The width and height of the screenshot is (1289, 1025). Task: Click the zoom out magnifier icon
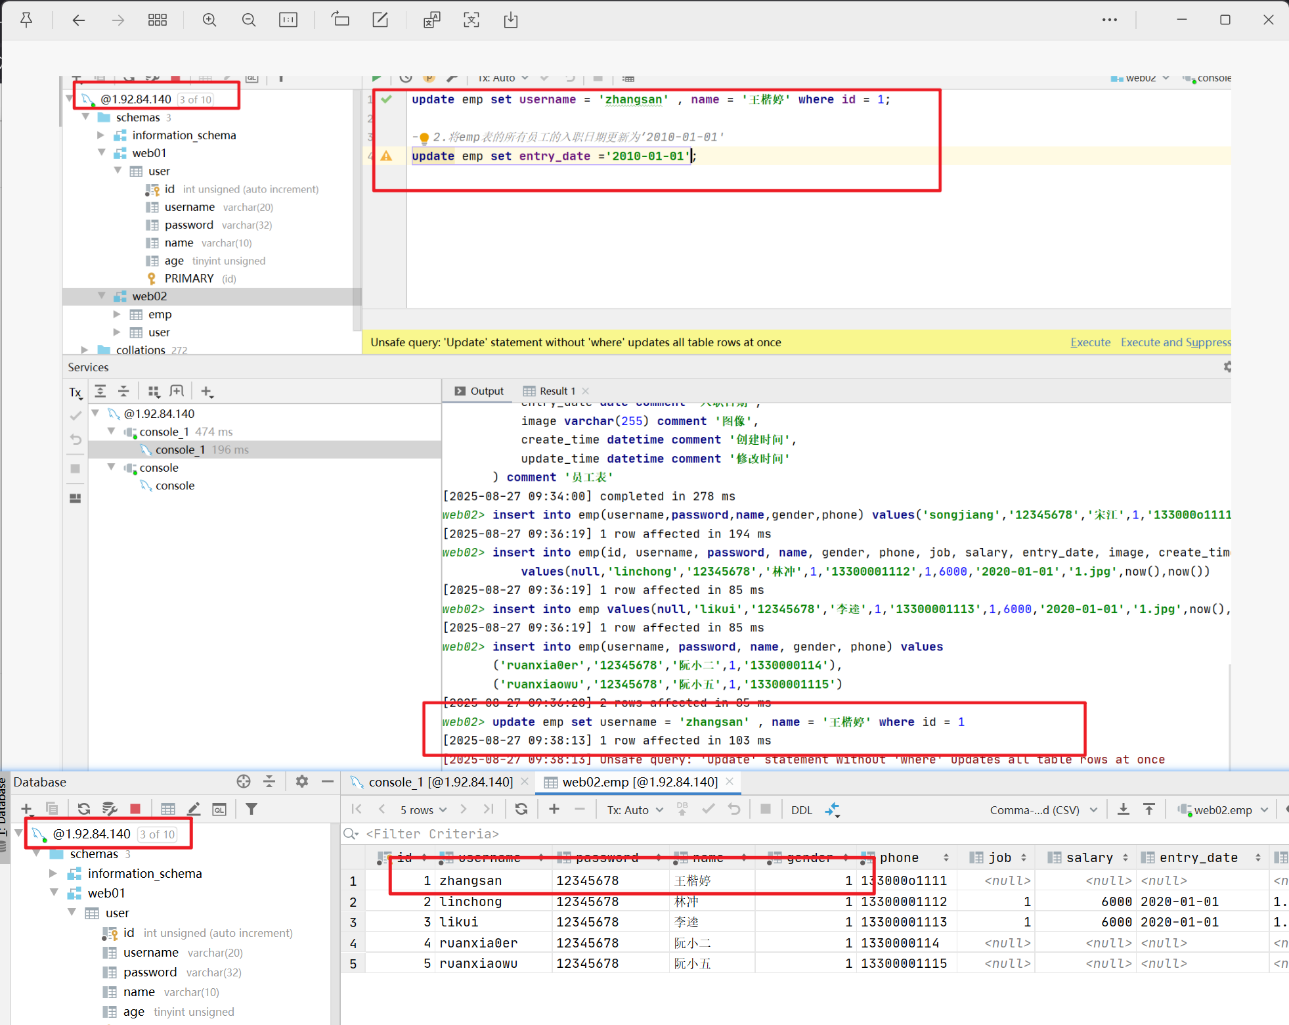pyautogui.click(x=249, y=20)
